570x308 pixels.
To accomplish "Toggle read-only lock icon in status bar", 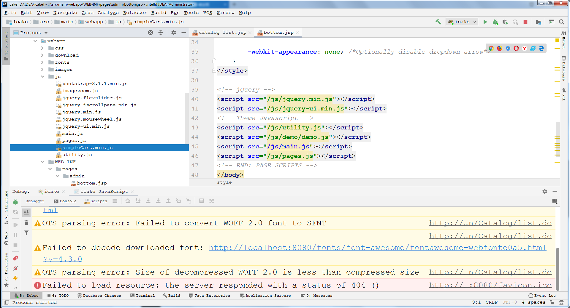I will tap(552, 302).
